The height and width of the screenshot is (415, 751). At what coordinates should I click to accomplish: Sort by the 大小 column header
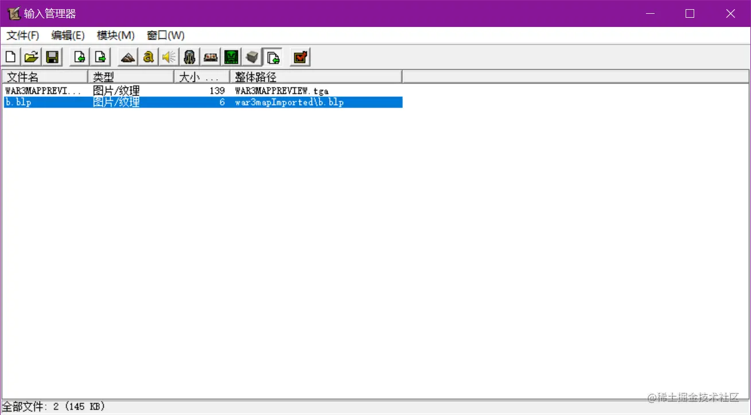[x=202, y=77]
